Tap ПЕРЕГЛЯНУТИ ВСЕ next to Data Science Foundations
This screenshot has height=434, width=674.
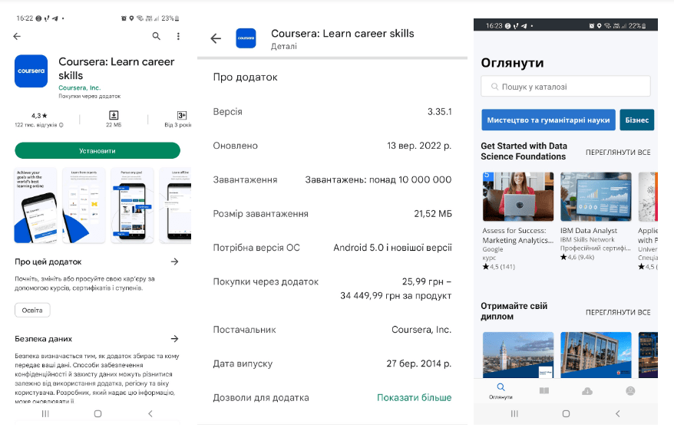point(617,152)
